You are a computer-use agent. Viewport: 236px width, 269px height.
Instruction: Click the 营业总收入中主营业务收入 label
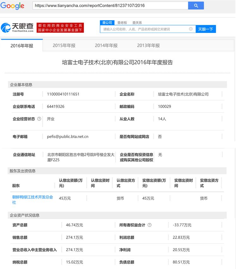coord(34,250)
